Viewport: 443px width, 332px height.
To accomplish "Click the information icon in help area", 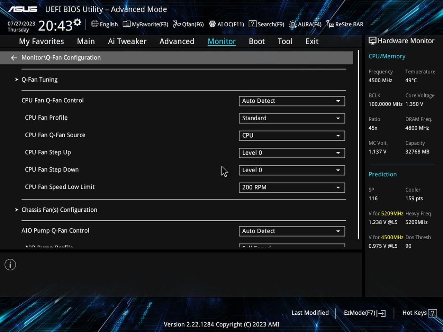I will click(x=10, y=265).
